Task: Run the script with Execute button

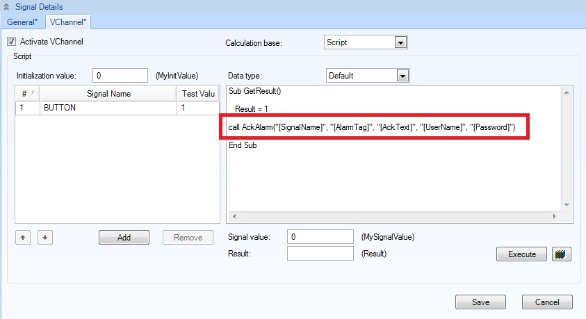Action: pyautogui.click(x=521, y=254)
